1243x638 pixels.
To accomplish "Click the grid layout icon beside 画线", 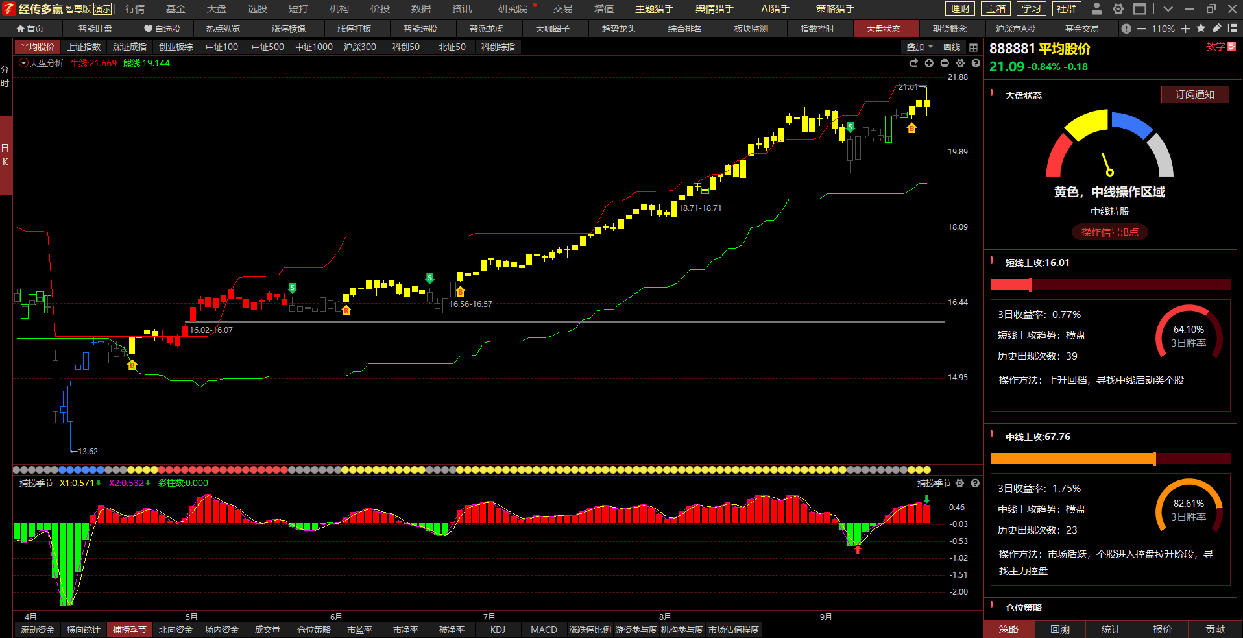I will (x=973, y=47).
